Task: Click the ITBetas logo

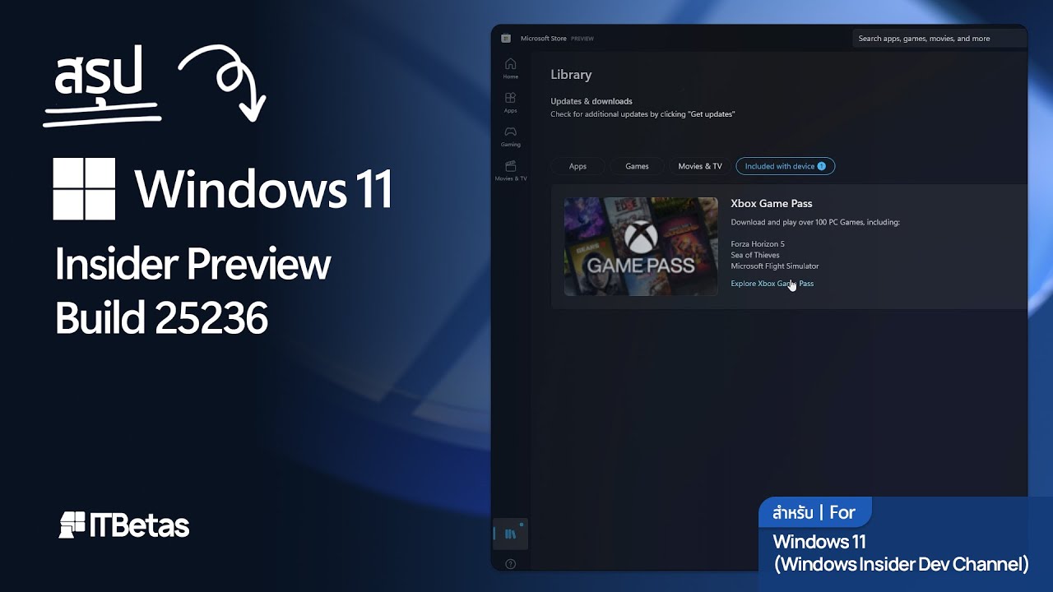Action: click(x=124, y=525)
